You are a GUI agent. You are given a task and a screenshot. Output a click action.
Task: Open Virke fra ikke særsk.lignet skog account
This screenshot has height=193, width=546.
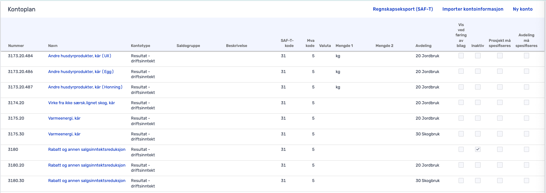(82, 103)
